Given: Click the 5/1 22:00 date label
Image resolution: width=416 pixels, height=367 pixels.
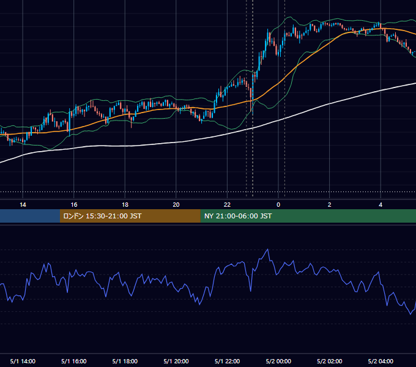Looking at the screenshot, I should (x=227, y=361).
